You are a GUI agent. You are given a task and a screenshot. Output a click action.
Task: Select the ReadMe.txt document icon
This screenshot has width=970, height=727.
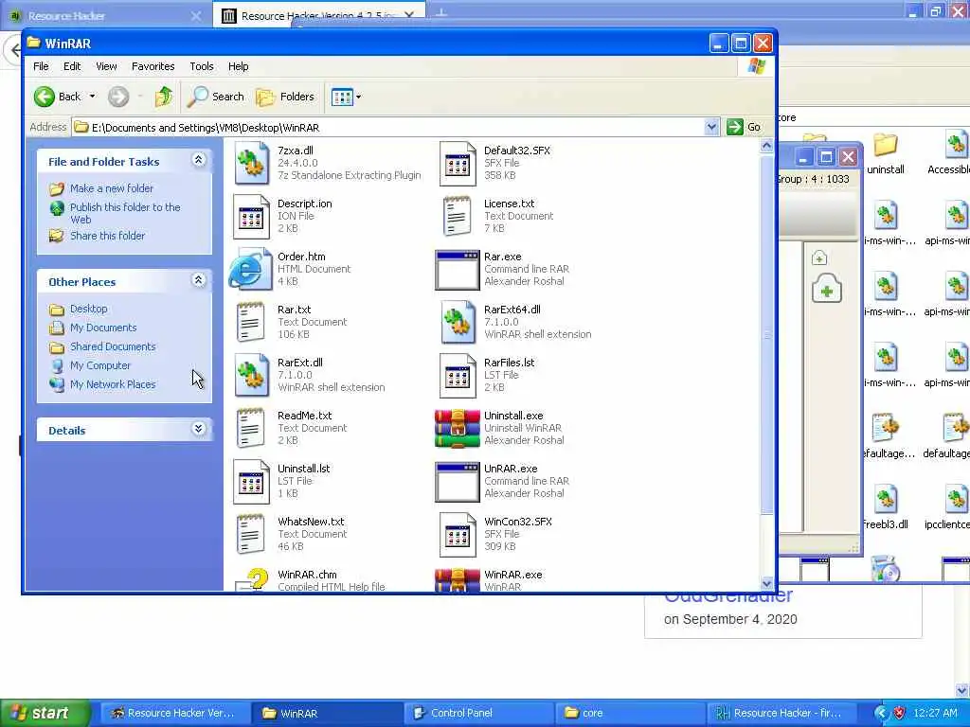coord(251,429)
